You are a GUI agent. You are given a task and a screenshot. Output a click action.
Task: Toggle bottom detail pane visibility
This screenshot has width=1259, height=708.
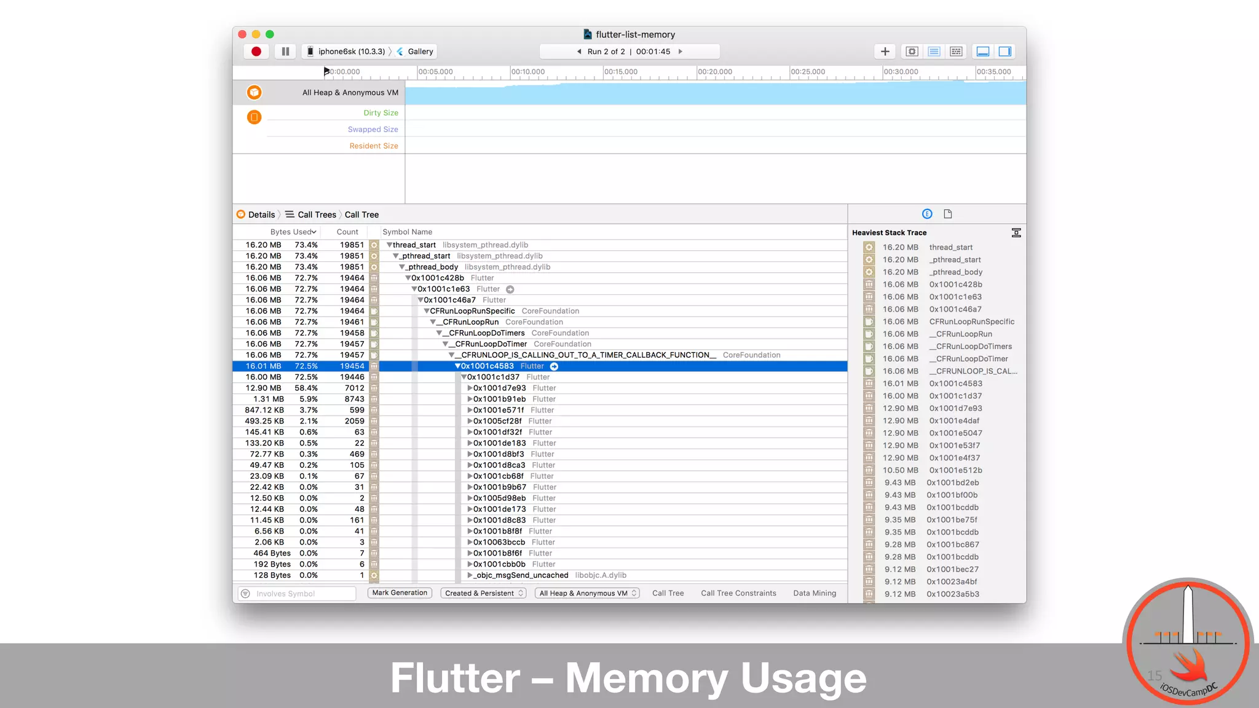coord(983,52)
